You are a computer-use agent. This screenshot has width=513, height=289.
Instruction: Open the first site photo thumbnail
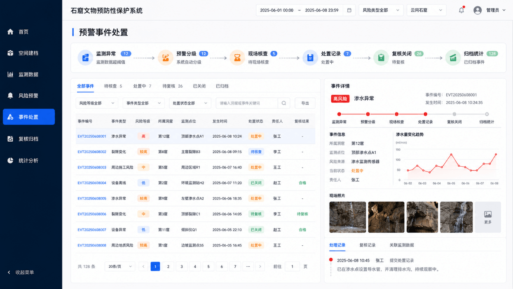coord(347,217)
